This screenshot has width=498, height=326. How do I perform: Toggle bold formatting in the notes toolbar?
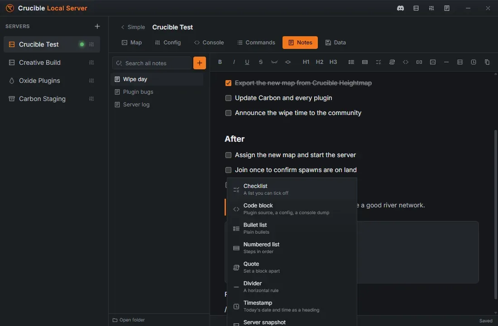click(220, 62)
